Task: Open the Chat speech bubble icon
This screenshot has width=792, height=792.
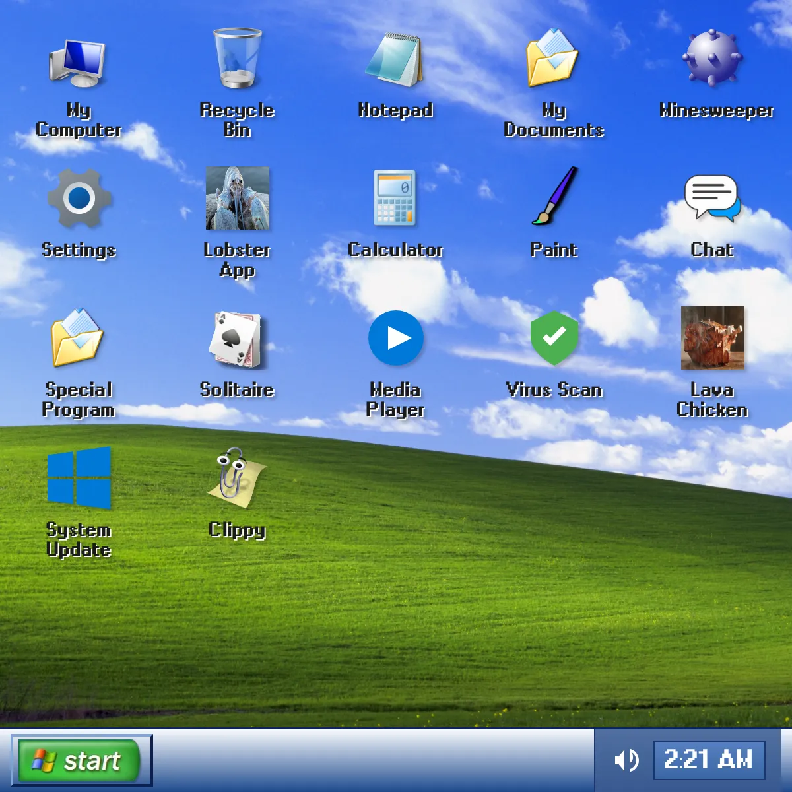Action: click(713, 198)
